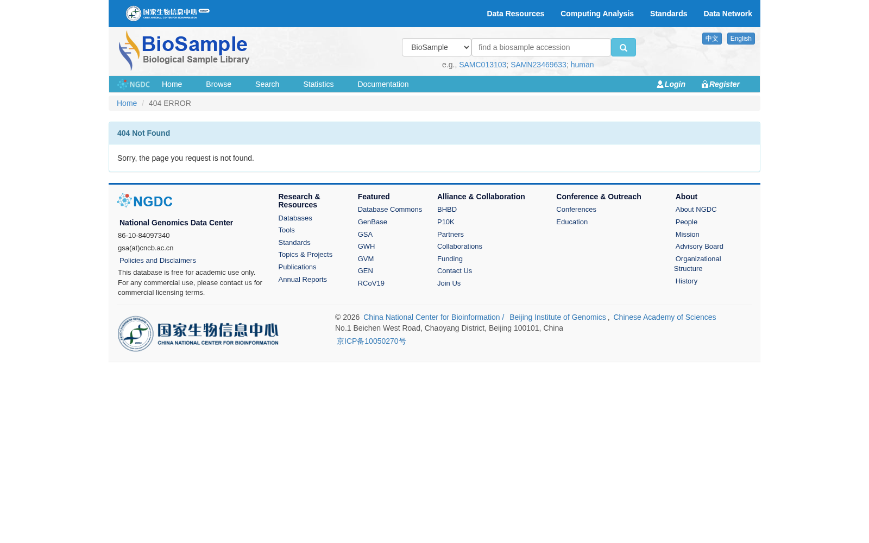Open Computing Analysis menu
Viewport: 869px width, 543px height.
597,14
